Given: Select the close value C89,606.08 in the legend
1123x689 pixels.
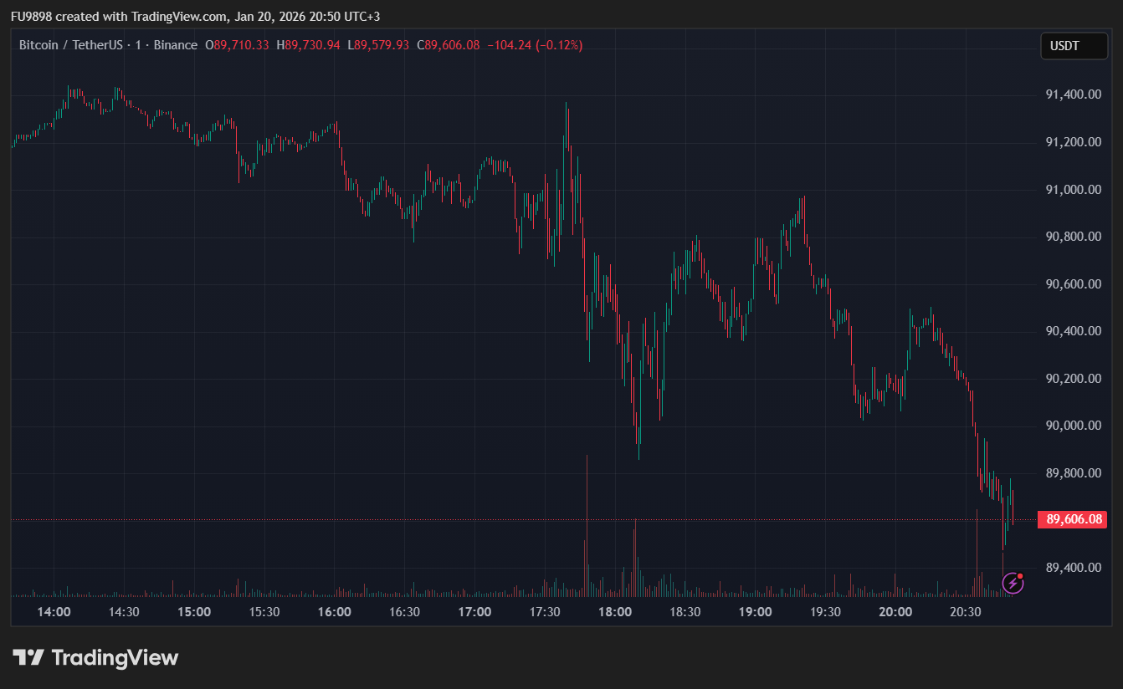Looking at the screenshot, I should [x=449, y=44].
